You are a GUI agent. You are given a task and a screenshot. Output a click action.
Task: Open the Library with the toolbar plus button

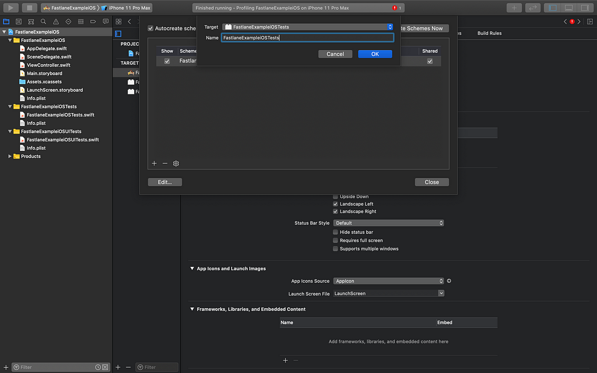click(514, 8)
